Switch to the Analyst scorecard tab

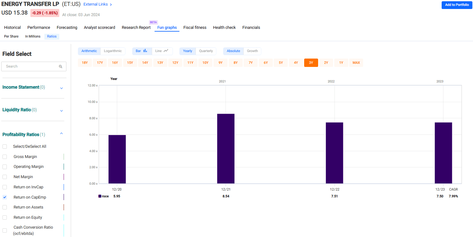[x=99, y=28]
